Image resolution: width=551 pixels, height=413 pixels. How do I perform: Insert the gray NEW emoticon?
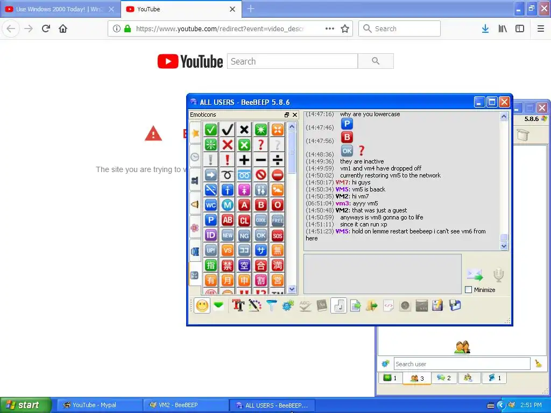pos(228,236)
